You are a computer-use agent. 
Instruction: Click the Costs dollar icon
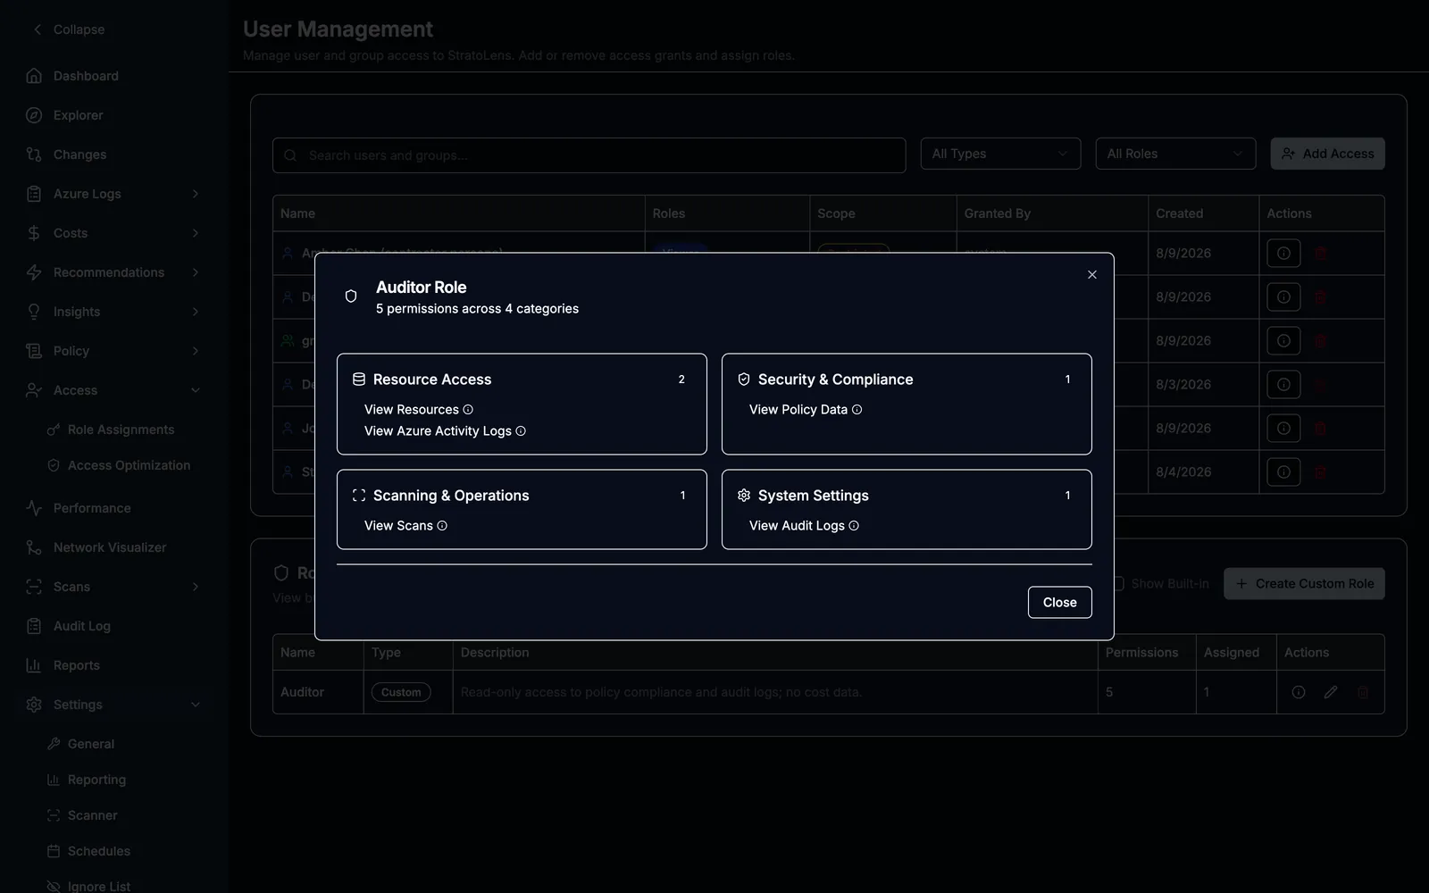(34, 233)
